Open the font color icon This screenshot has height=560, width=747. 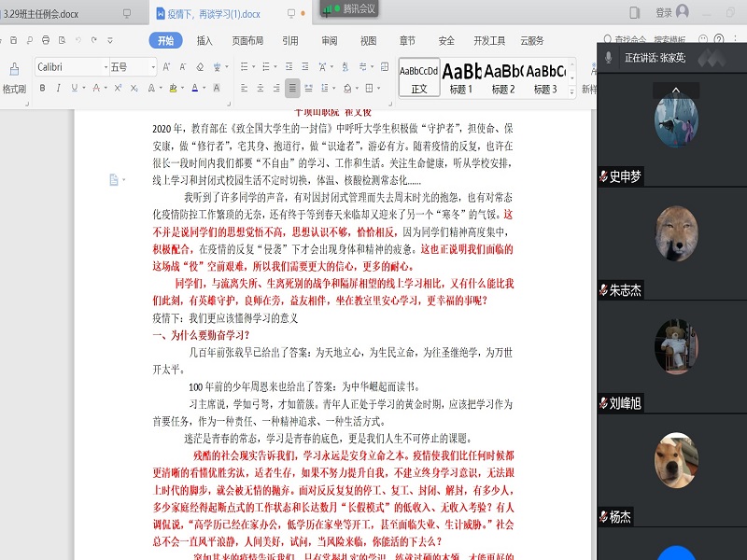tap(196, 86)
